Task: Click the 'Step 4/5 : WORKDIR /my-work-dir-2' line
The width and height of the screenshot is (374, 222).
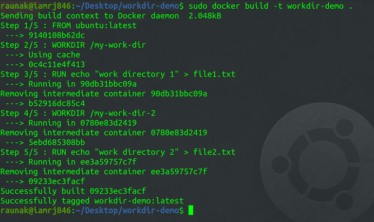Action: point(78,113)
